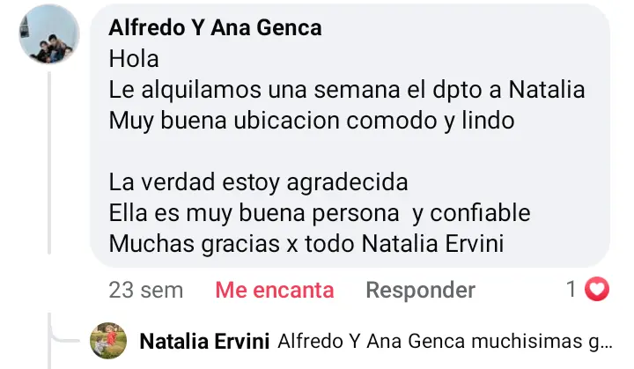This screenshot has width=634, height=369.
Task: Open Natalia Ervini's name in the reply
Action: tap(204, 341)
